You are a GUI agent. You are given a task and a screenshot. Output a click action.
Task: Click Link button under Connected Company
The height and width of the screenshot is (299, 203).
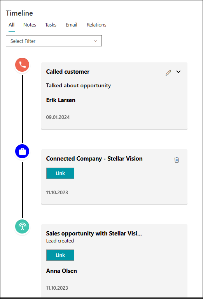(60, 173)
